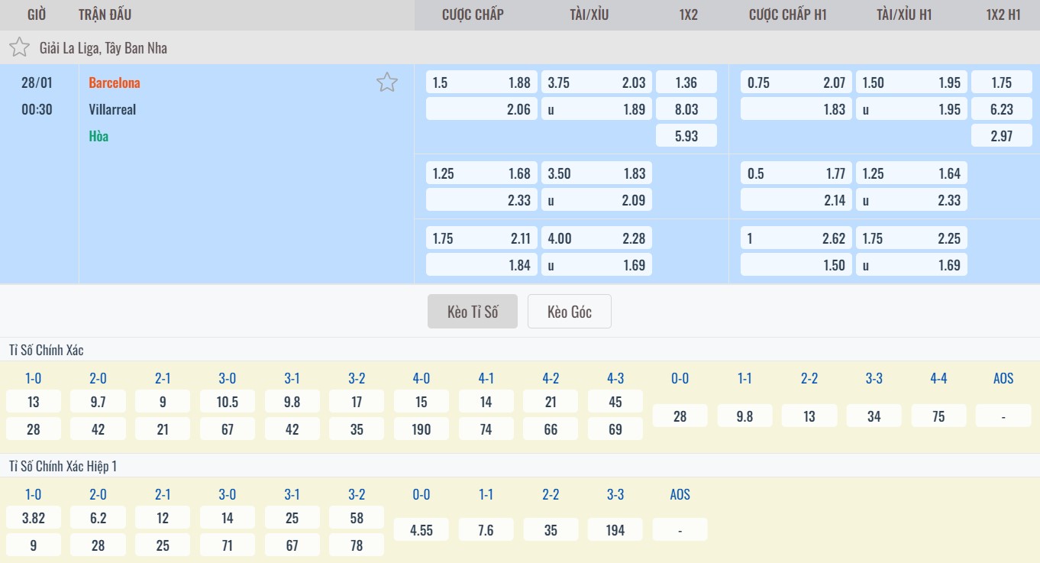Select handicap 1.5 odds 1.88

[x=481, y=83]
